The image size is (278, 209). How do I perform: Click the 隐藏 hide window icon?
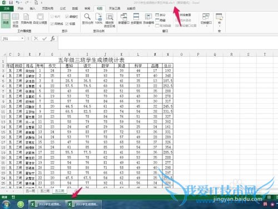point(160,20)
